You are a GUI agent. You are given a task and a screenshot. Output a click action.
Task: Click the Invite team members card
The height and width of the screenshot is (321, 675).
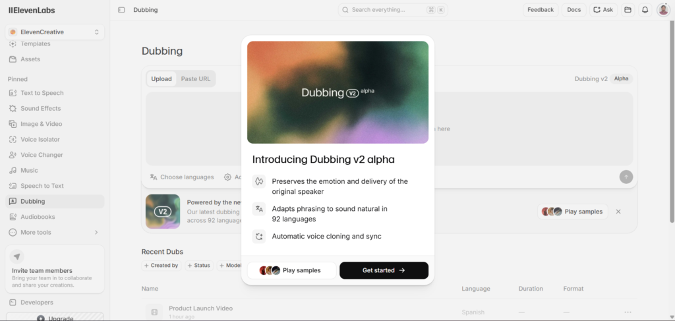pos(55,269)
